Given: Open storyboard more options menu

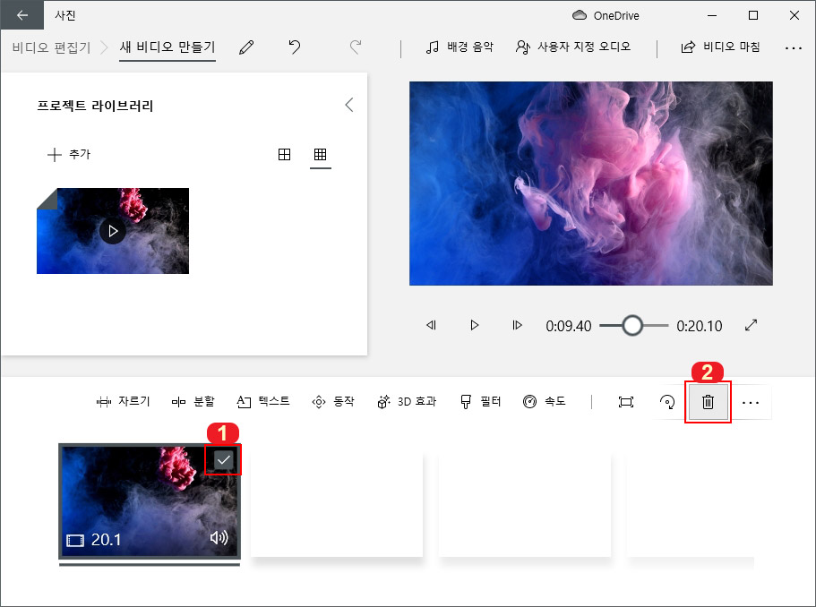Looking at the screenshot, I should [750, 402].
